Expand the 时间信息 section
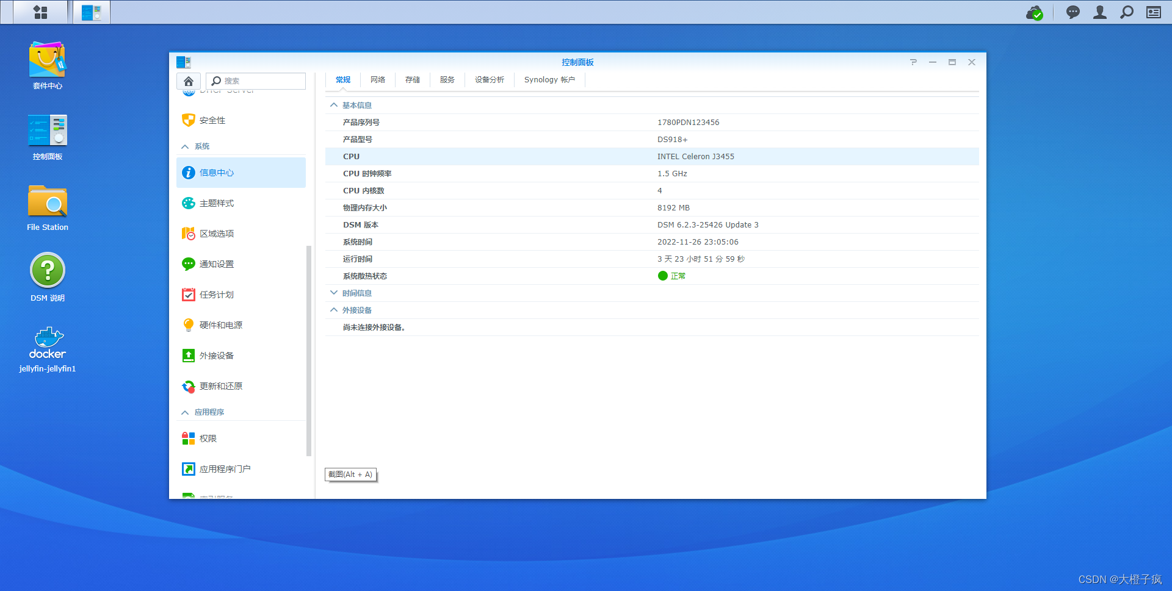Image resolution: width=1172 pixels, height=591 pixels. [334, 293]
